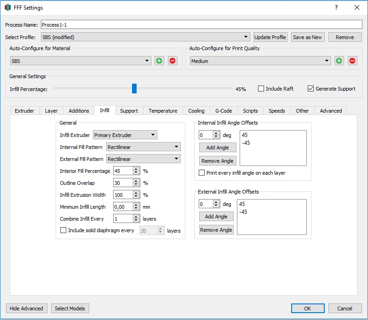Uncheck the Generate Support checkbox

click(310, 89)
